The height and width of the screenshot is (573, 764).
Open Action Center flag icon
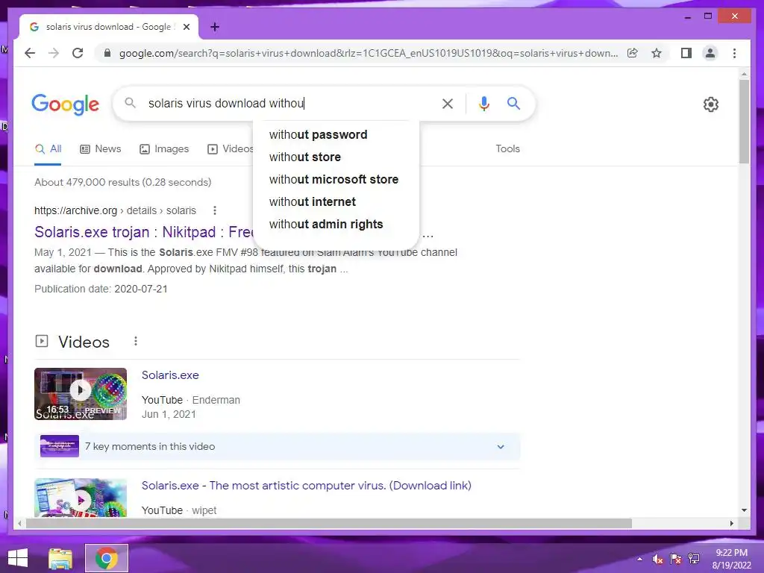coord(676,559)
